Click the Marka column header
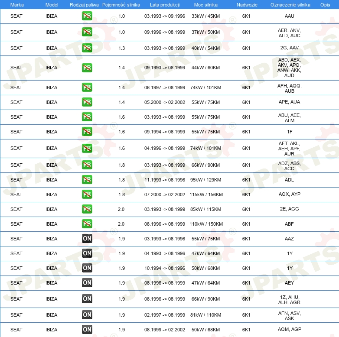 pos(17,5)
